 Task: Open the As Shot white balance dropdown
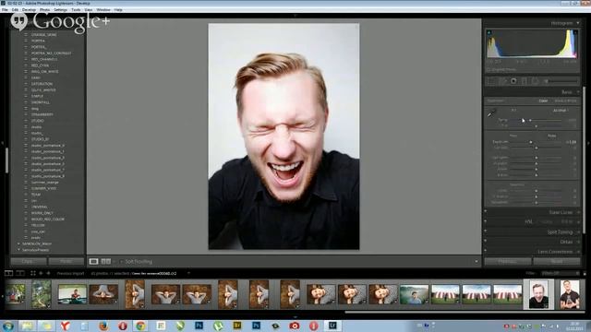click(x=561, y=111)
